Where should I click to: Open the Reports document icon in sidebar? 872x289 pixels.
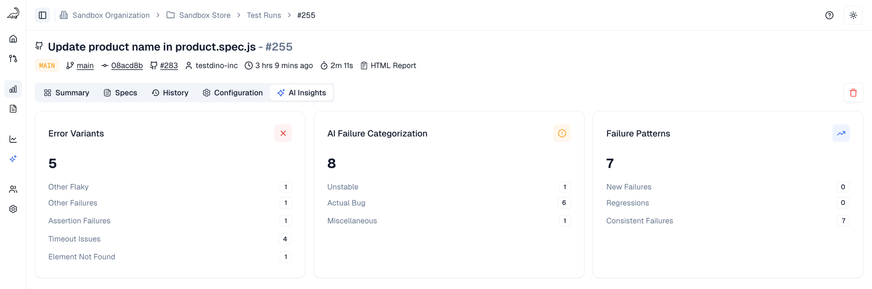(x=13, y=108)
